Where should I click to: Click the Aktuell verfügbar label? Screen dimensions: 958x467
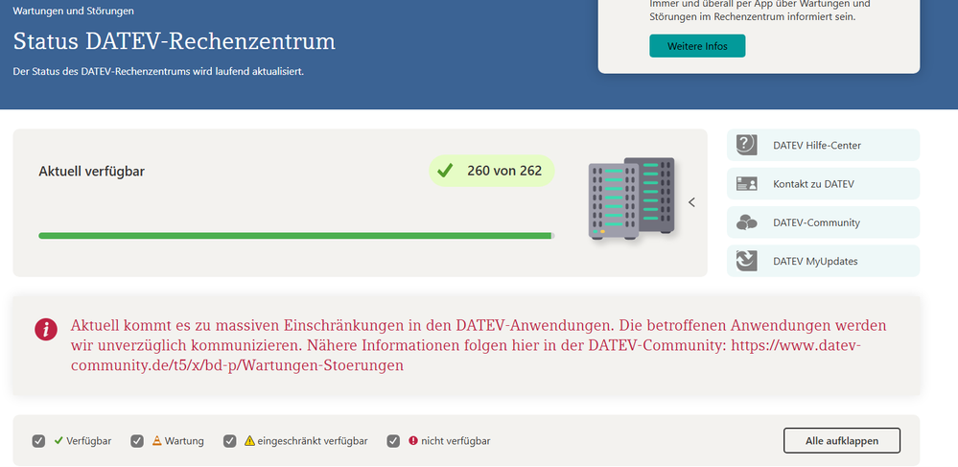coord(92,171)
